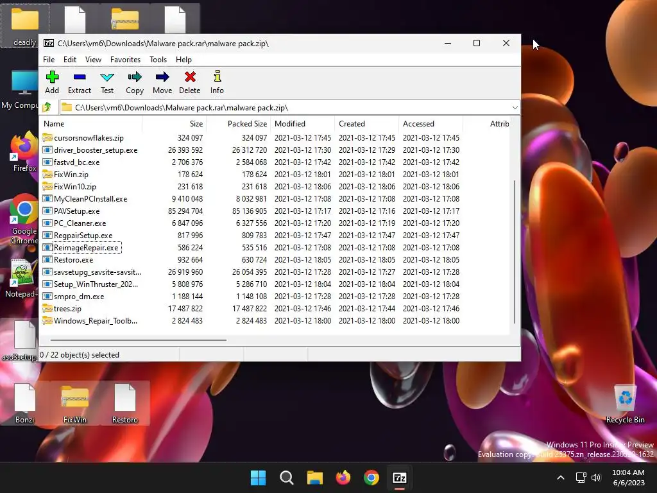The height and width of the screenshot is (493, 657).
Task: Open the Favorites menu
Action: [125, 60]
